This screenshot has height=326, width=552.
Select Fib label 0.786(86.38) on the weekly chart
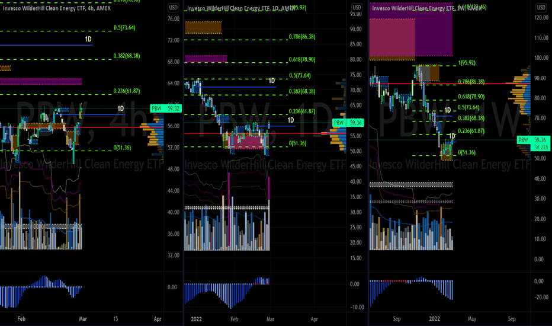[x=471, y=82]
